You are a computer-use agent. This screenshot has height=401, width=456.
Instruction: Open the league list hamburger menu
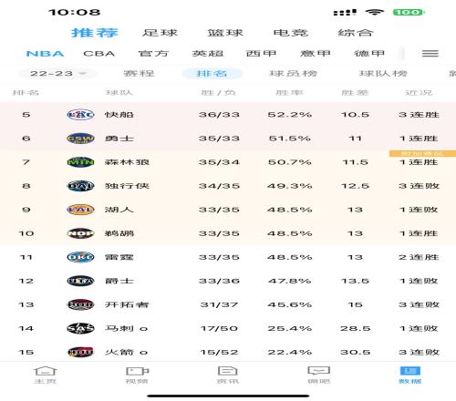[x=430, y=54]
